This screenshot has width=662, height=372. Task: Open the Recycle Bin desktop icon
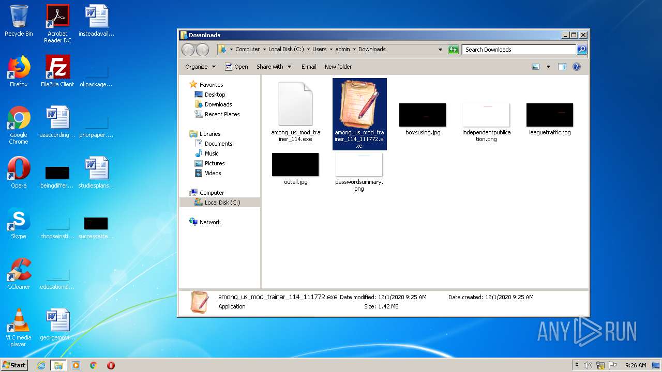click(x=19, y=21)
